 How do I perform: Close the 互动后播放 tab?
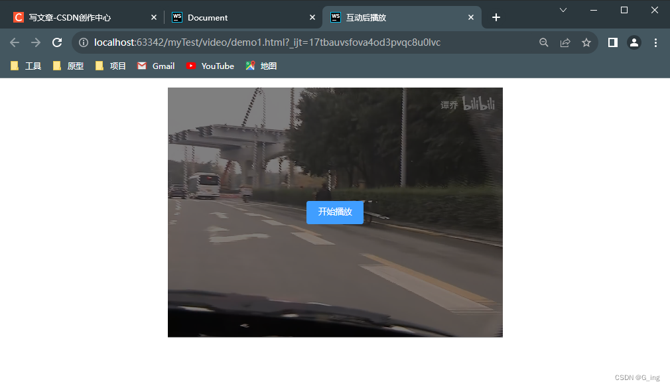[471, 17]
